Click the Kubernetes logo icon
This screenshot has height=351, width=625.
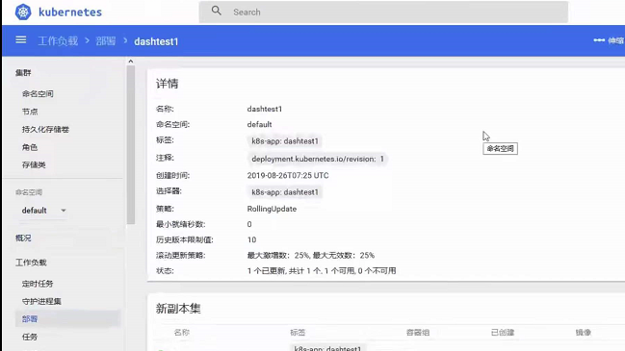tap(23, 12)
